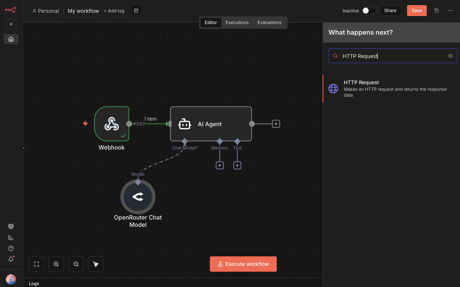
Task: Click the plus under Tool connector
Action: tap(237, 166)
